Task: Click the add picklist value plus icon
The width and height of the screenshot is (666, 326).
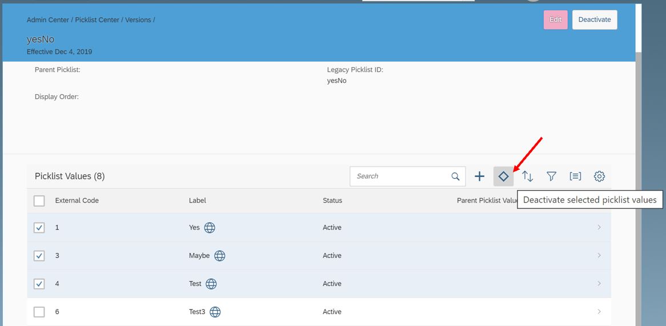Action: (x=480, y=176)
